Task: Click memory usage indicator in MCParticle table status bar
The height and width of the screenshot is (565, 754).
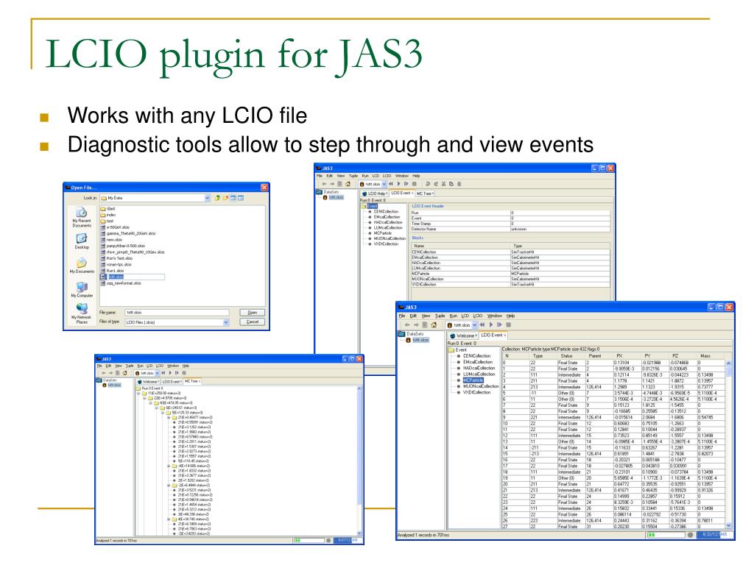Action: 714,535
